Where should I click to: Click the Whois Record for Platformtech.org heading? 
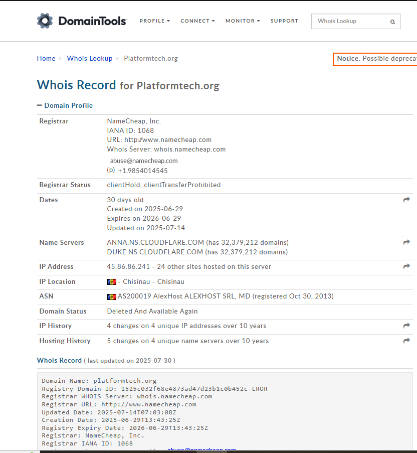(128, 85)
